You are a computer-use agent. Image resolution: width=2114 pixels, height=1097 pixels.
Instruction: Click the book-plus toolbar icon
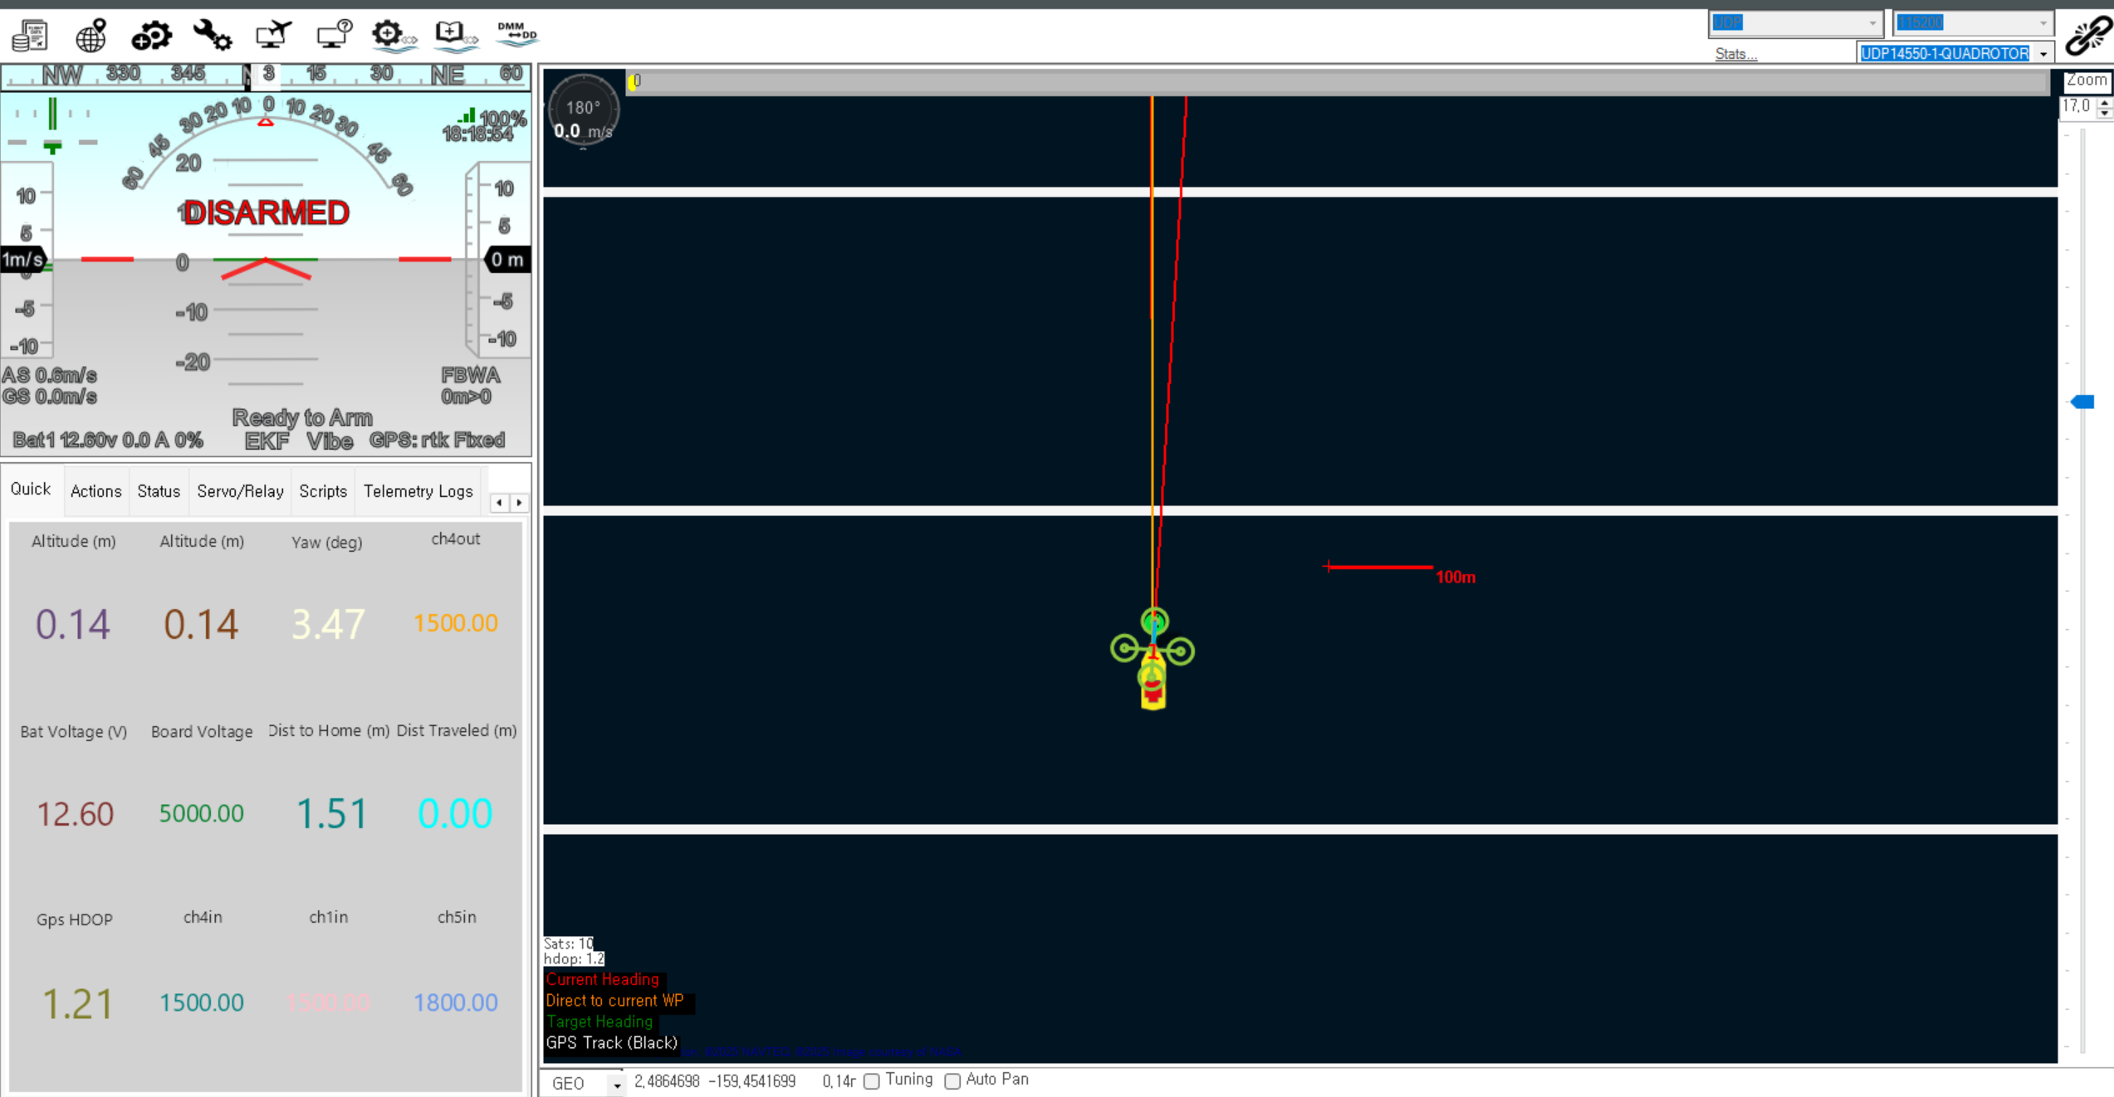[x=456, y=36]
